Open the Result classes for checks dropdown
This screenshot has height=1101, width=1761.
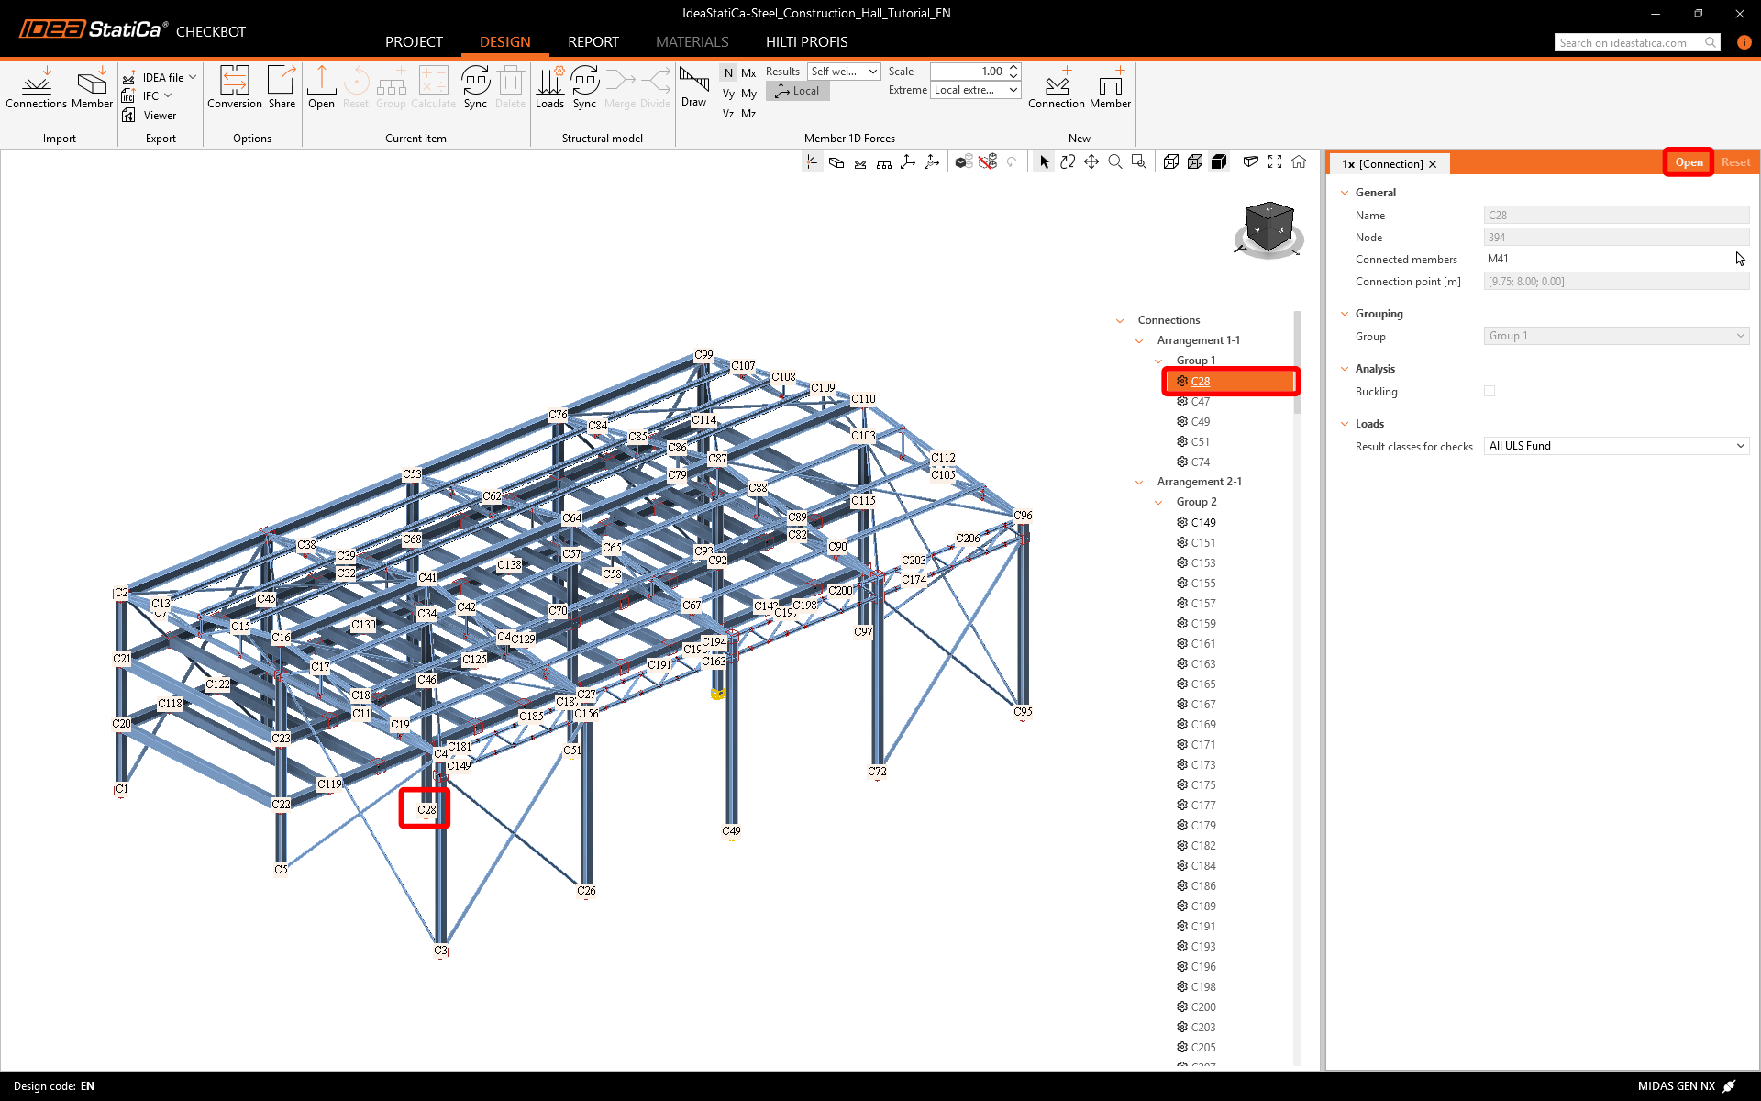[1616, 446]
